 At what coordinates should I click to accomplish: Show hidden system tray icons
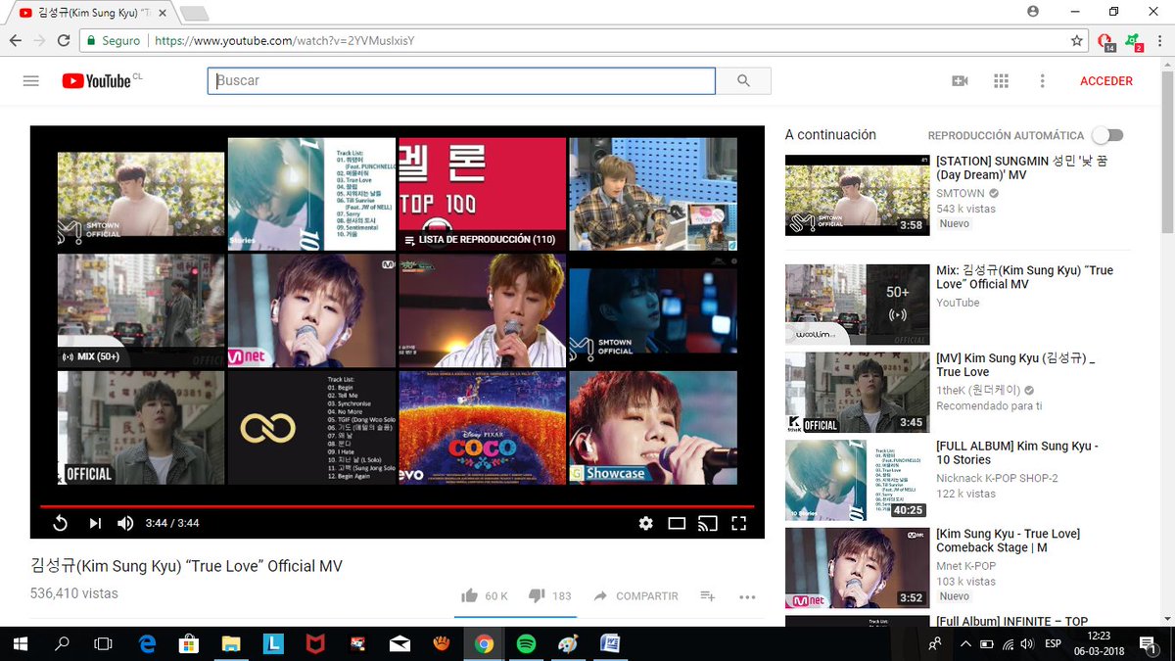click(965, 643)
